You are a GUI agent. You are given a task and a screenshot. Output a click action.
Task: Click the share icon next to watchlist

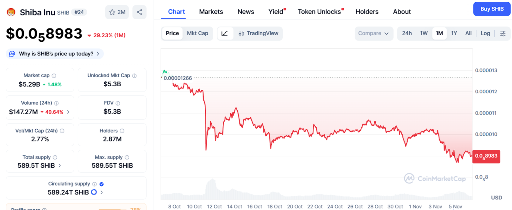pos(139,12)
